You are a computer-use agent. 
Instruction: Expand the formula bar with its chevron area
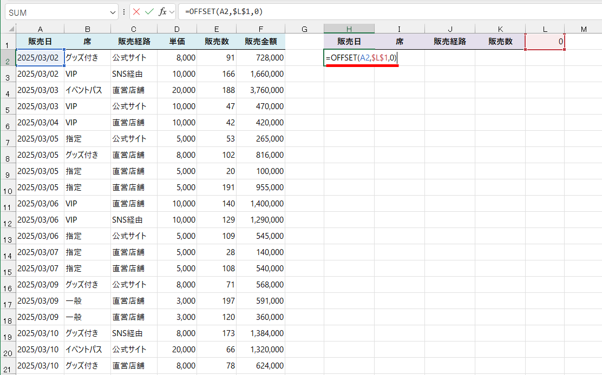click(x=171, y=12)
